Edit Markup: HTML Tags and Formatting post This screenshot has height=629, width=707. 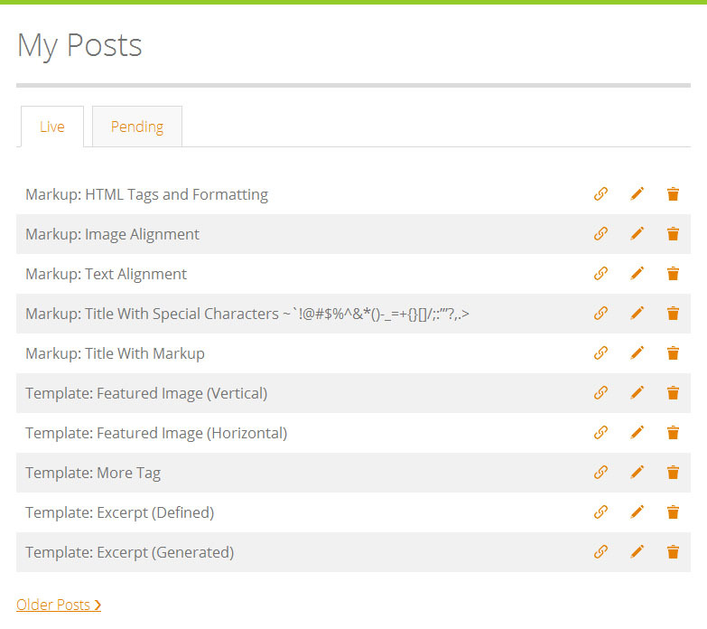pyautogui.click(x=637, y=194)
